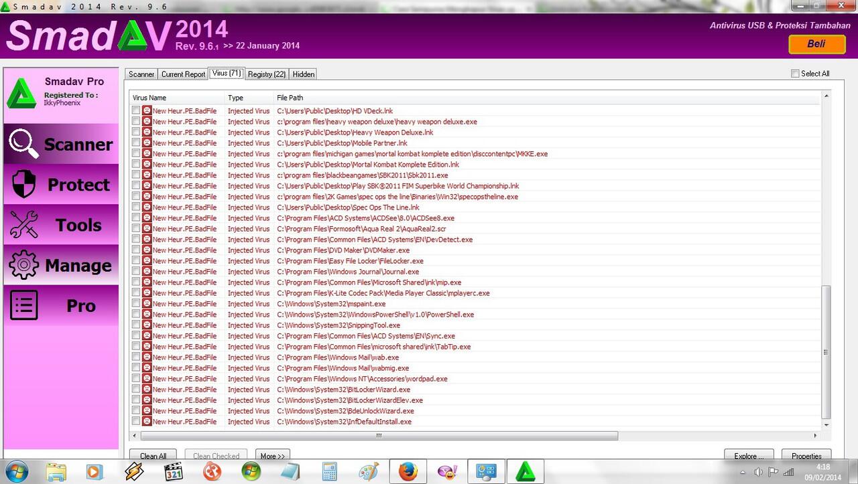Open the Protect section in sidebar
This screenshot has width=858, height=484.
tap(61, 184)
